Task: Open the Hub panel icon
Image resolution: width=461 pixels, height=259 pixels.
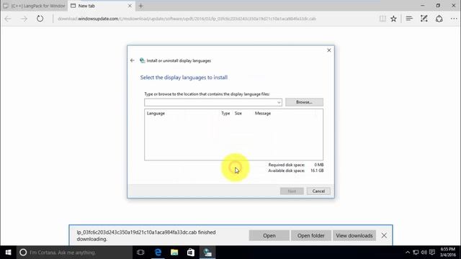Action: (x=409, y=19)
